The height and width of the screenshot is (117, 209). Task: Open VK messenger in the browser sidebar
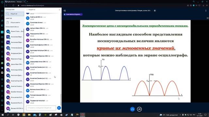[2, 68]
